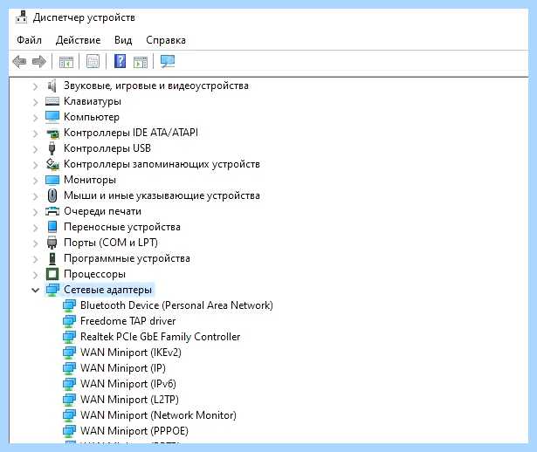Expand the Мониторы category
Screen dimensions: 537x452
coord(35,181)
